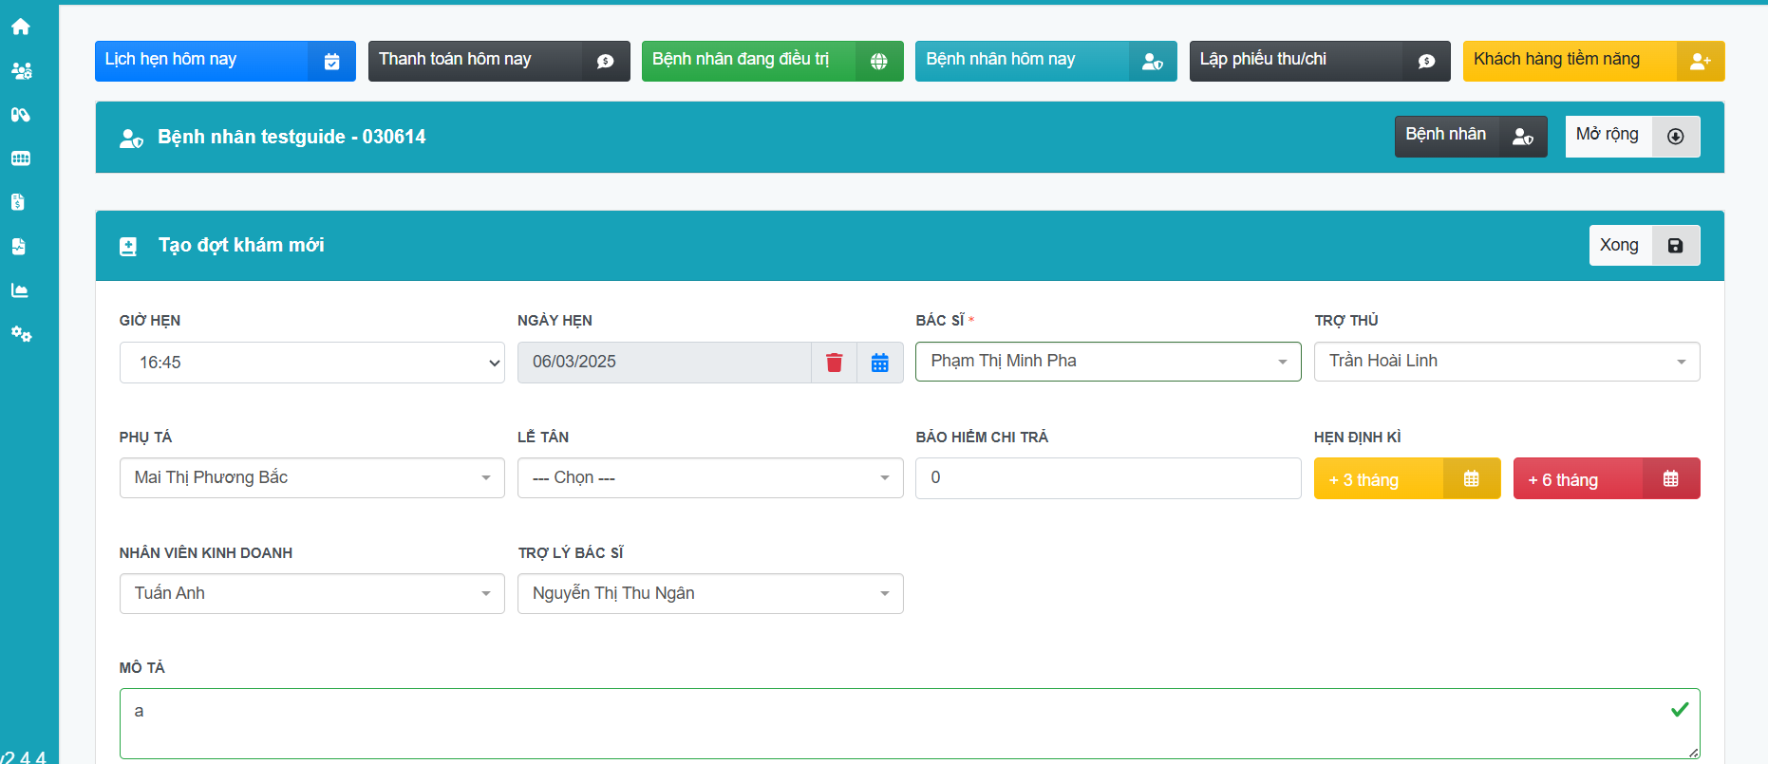Screen dimensions: 1768x764
Task: Click the save icon next to Xong
Action: point(1675,246)
